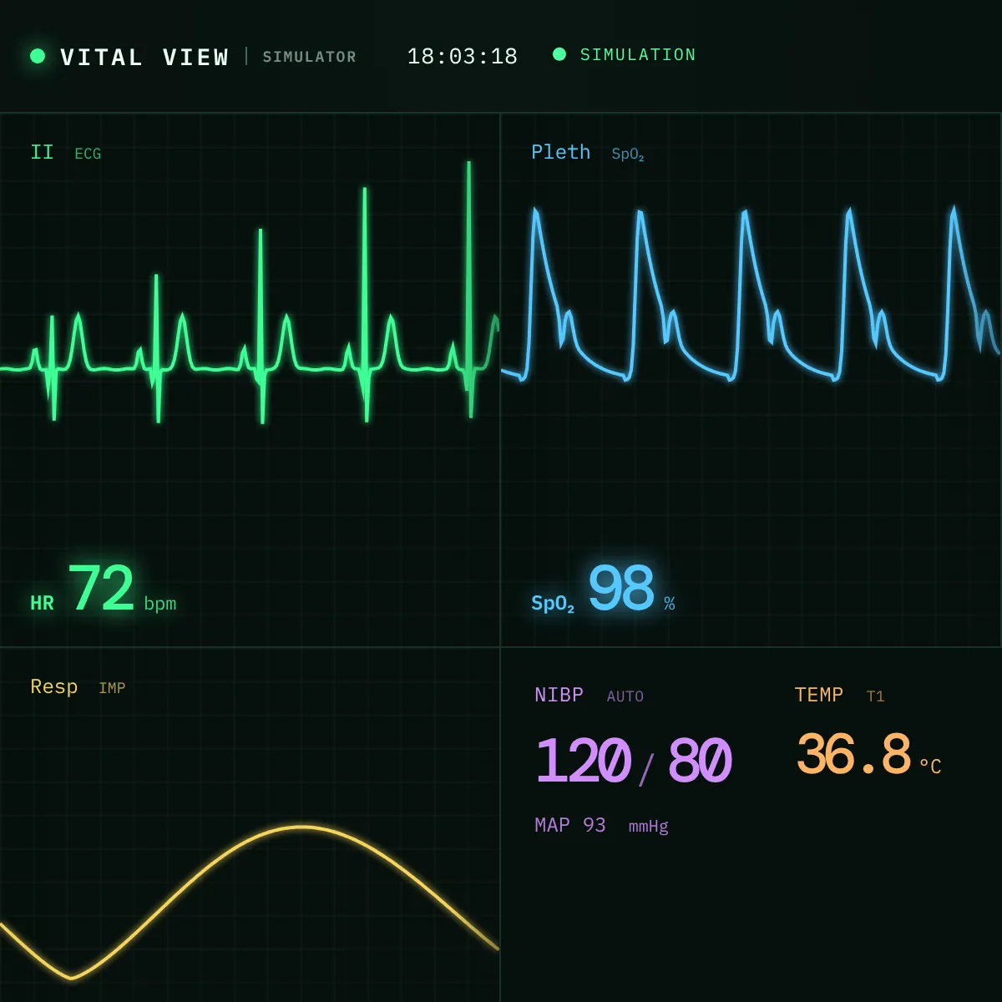The height and width of the screenshot is (1002, 1002).
Task: Click the blue pleth waveform trace
Action: click(x=751, y=294)
